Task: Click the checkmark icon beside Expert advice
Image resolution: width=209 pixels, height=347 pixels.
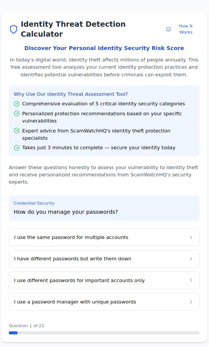Action: pos(17,131)
